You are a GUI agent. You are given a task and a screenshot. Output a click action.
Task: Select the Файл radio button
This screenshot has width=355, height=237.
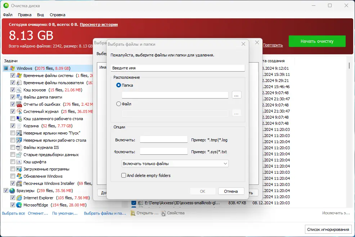coord(118,104)
